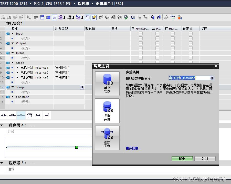Select the parameter instance (参数实例) option
231x184 pixels.
pyautogui.click(x=107, y=138)
